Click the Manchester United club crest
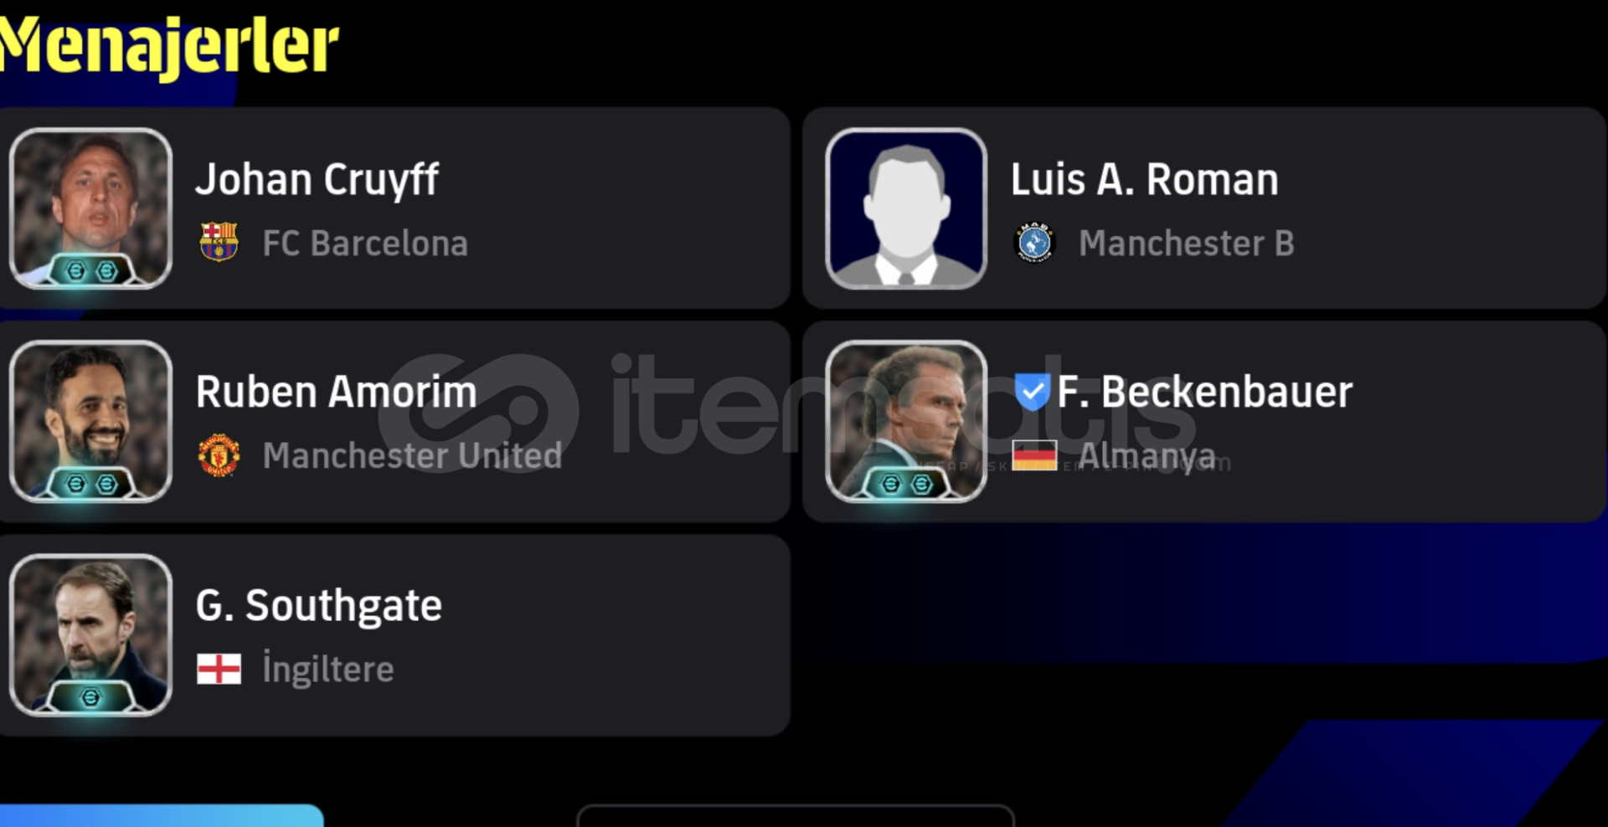Image resolution: width=1608 pixels, height=827 pixels. [219, 455]
